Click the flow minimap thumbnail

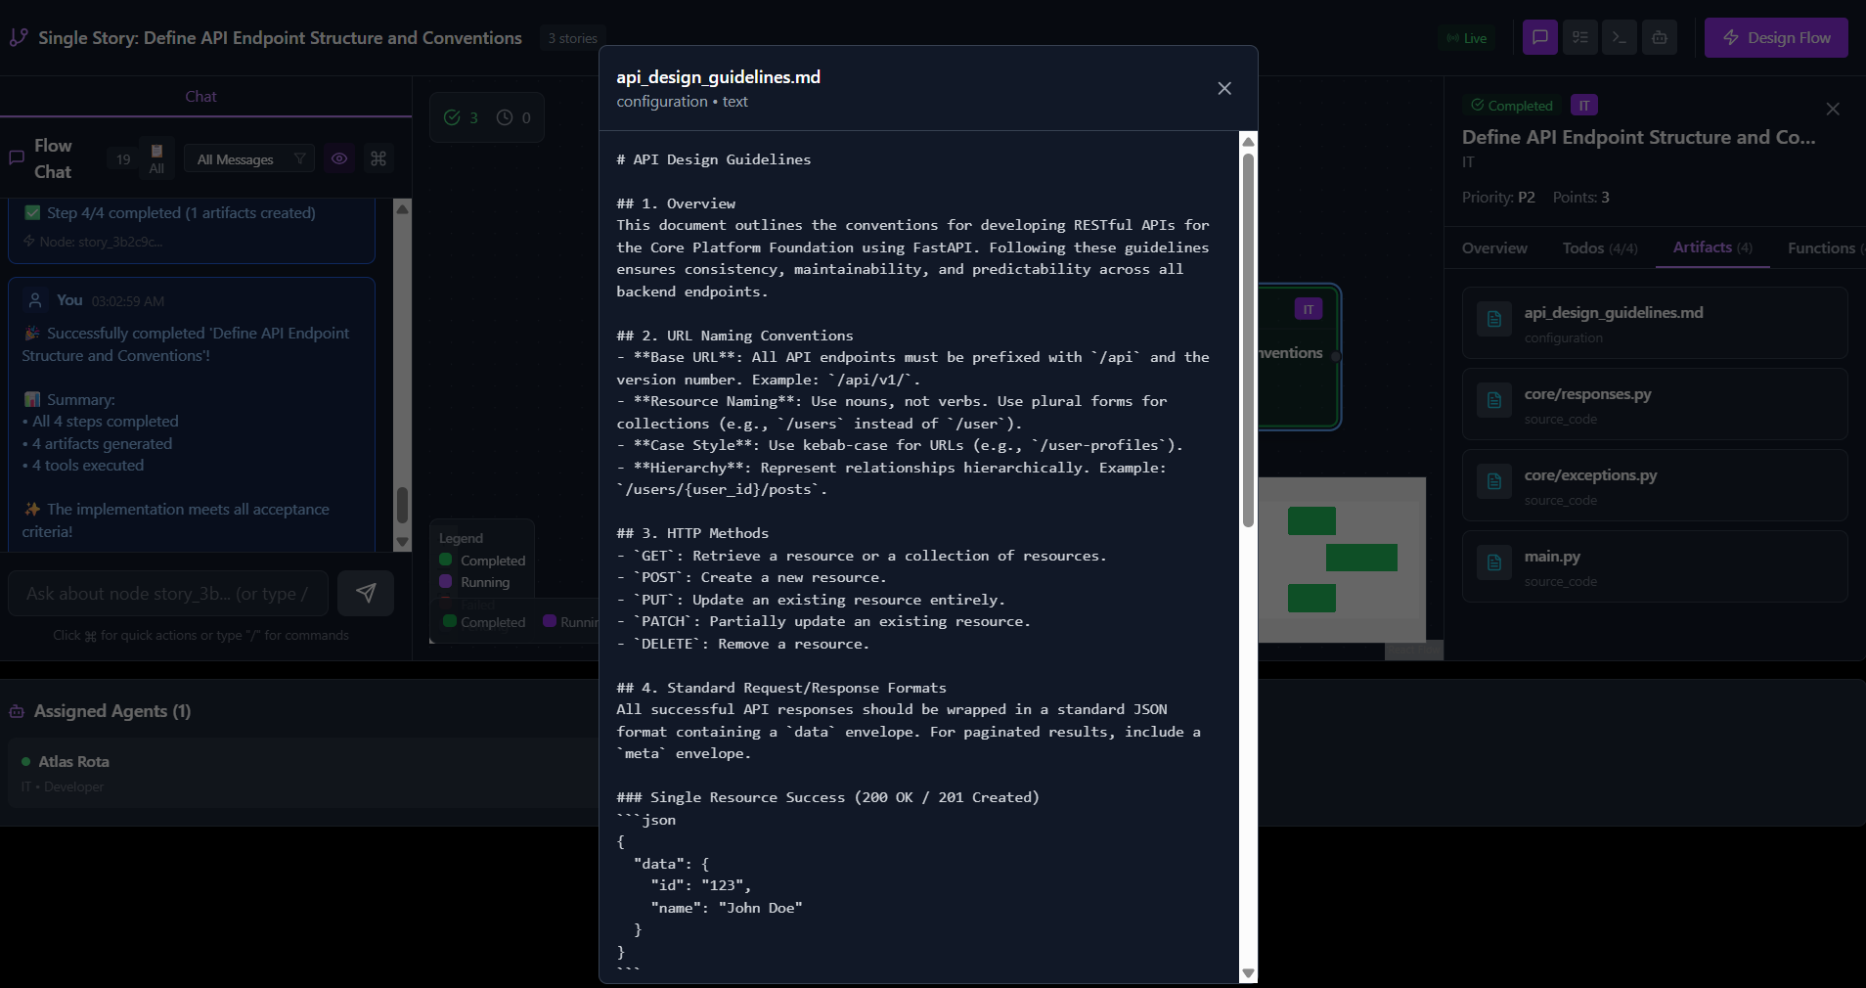(1342, 559)
